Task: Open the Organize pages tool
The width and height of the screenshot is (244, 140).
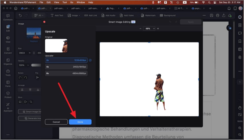Action: pos(8,62)
